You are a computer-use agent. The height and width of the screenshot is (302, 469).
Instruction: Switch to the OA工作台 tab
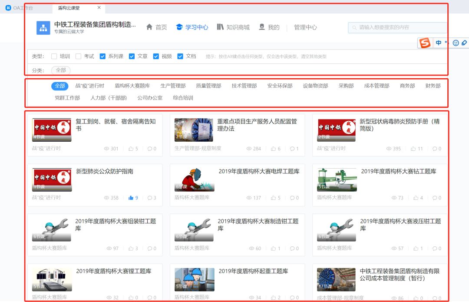(x=20, y=8)
